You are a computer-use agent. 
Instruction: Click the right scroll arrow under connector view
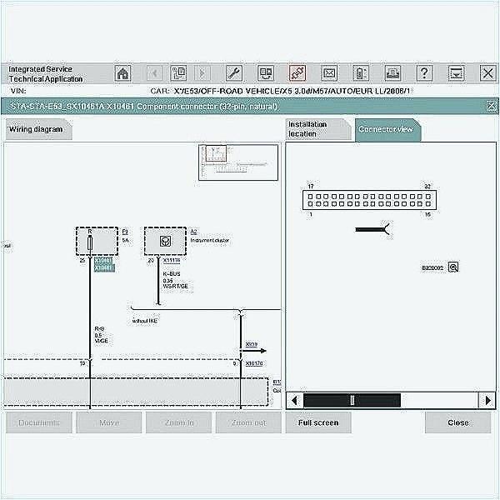click(487, 400)
